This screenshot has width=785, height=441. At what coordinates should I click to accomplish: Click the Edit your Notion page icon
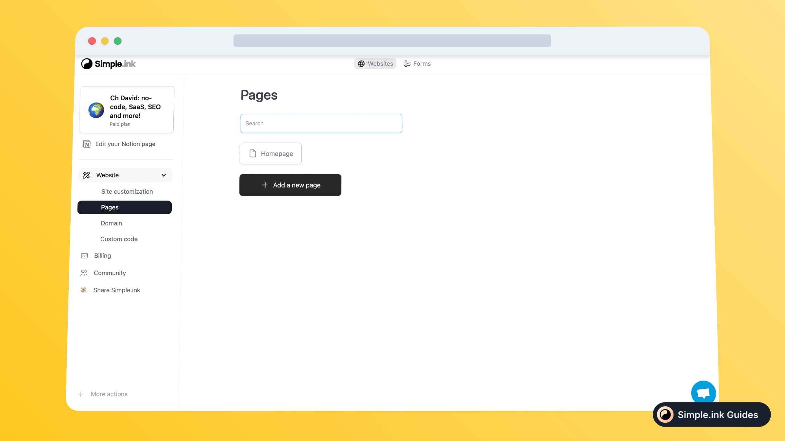(86, 144)
